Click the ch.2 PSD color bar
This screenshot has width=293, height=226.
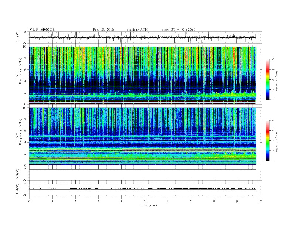point(267,140)
